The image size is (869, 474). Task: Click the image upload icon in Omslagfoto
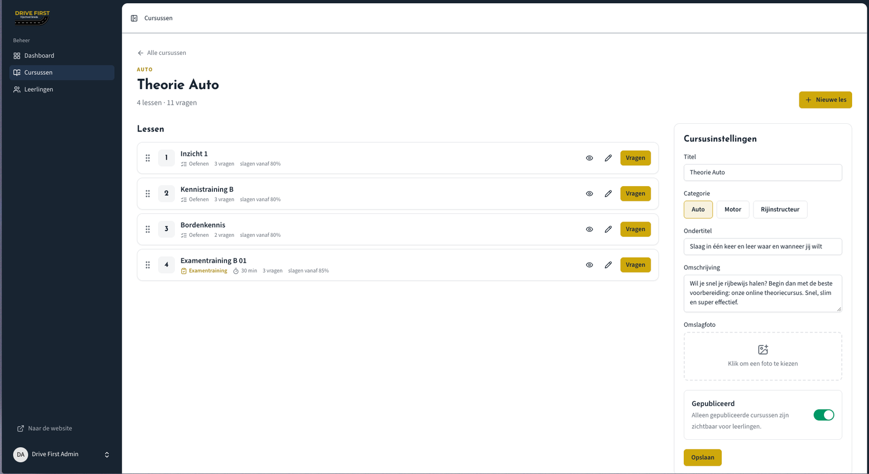[x=763, y=350]
